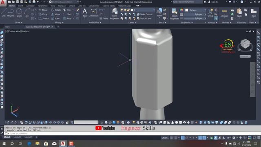Click Sign In link
Viewport: 261px width, 147px height.
click(213, 2)
